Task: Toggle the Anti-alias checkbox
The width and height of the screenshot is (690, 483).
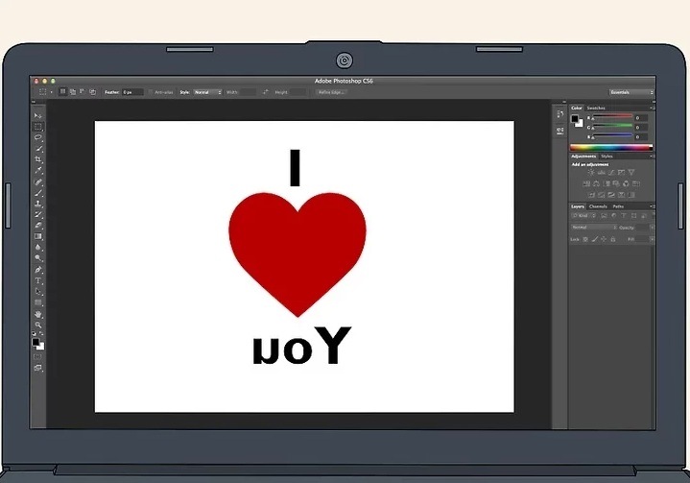Action: pyautogui.click(x=151, y=92)
